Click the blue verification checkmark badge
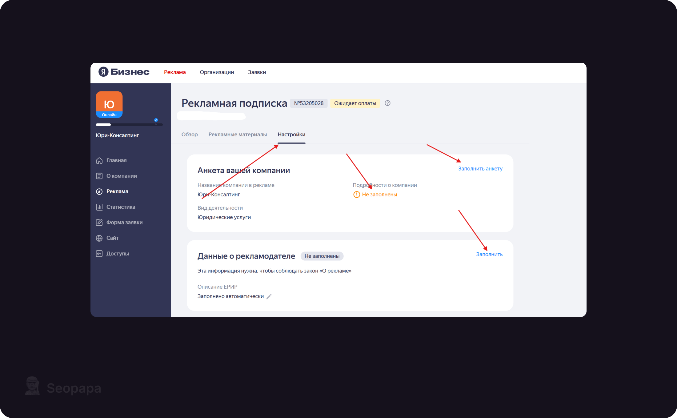Image resolution: width=677 pixels, height=418 pixels. tap(156, 120)
